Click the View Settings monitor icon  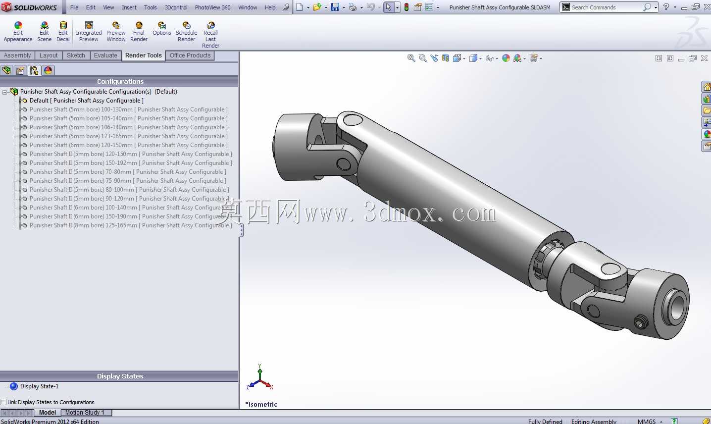[534, 58]
